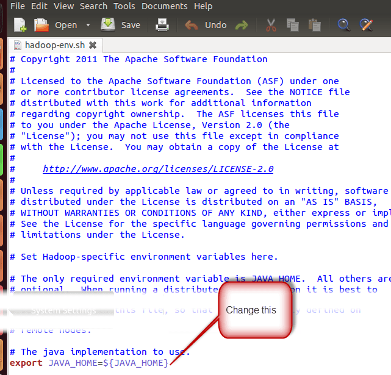Click the export JAVA_HOME line
This screenshot has width=391, height=375.
click(89, 363)
